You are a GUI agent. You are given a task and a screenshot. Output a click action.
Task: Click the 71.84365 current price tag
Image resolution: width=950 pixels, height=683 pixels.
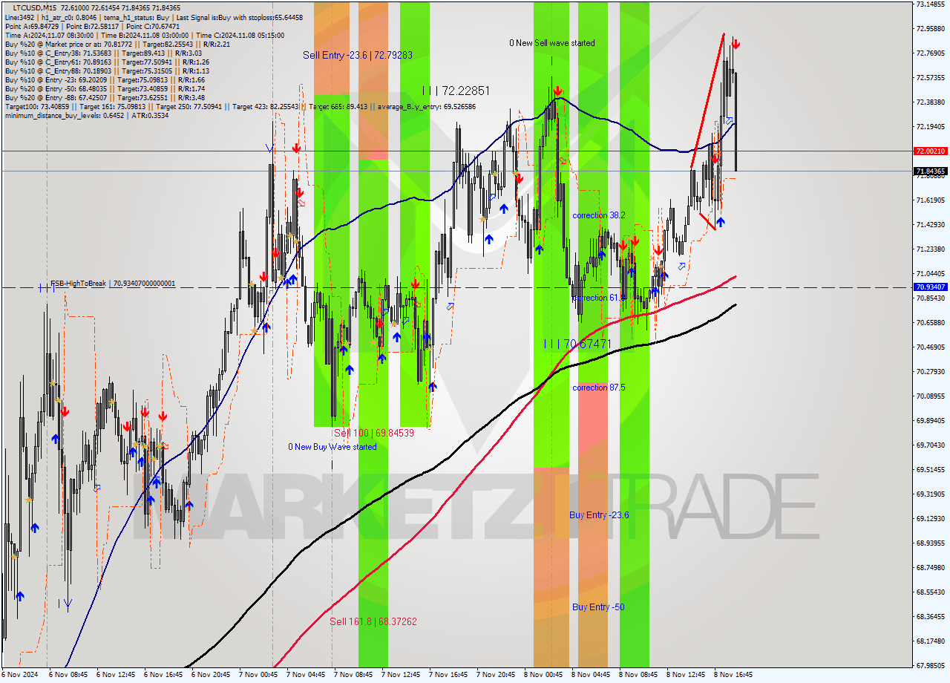[x=931, y=171]
